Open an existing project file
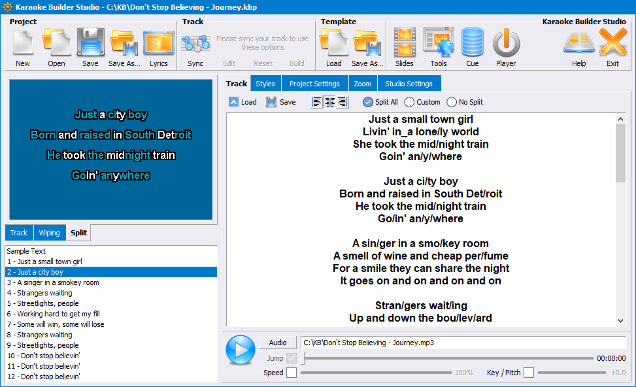636x387 pixels. (56, 48)
